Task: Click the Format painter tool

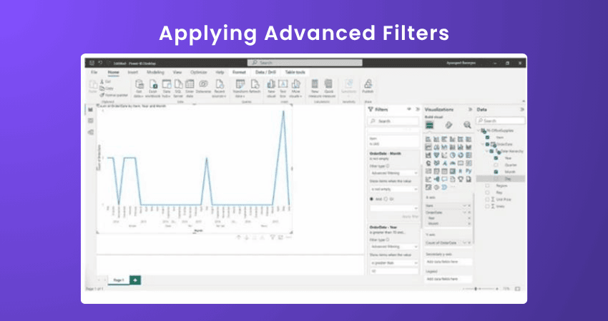Action: pos(114,95)
